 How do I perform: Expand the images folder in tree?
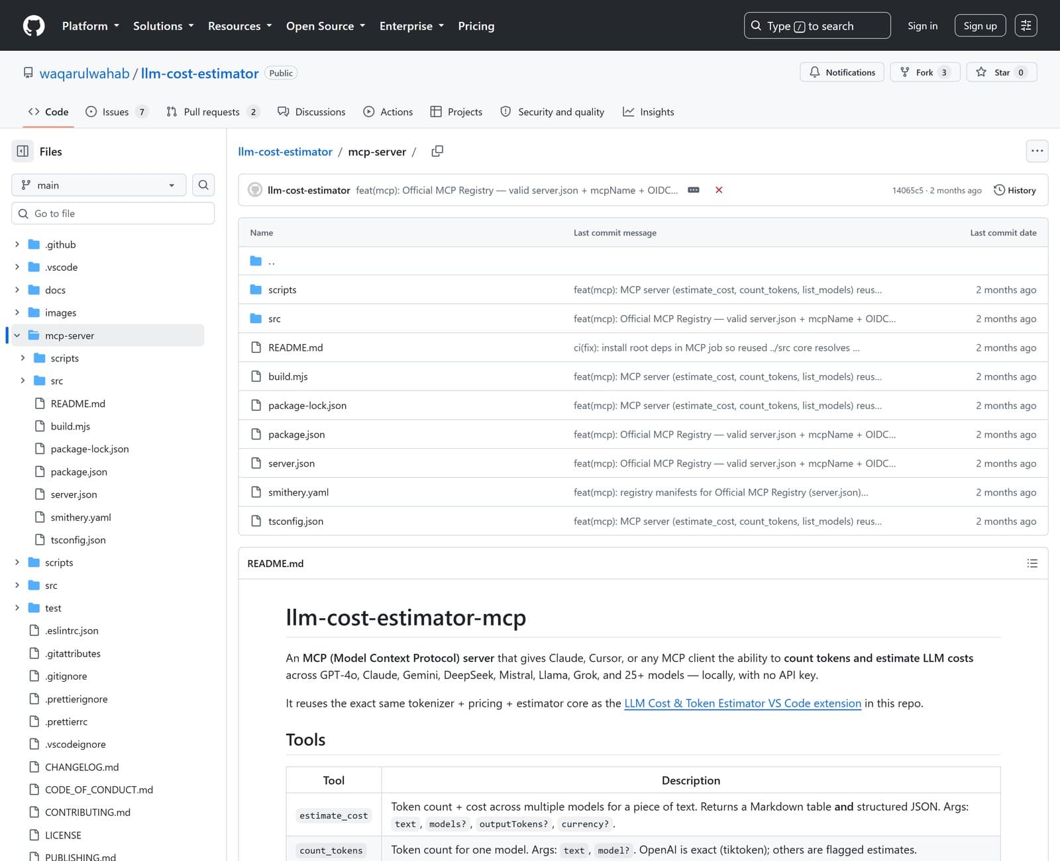(x=17, y=313)
